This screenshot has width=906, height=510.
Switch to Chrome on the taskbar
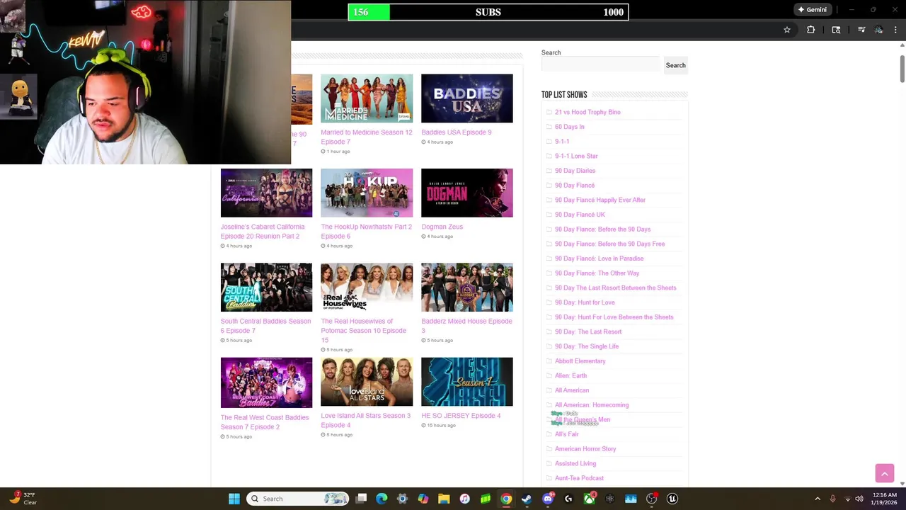(x=506, y=499)
